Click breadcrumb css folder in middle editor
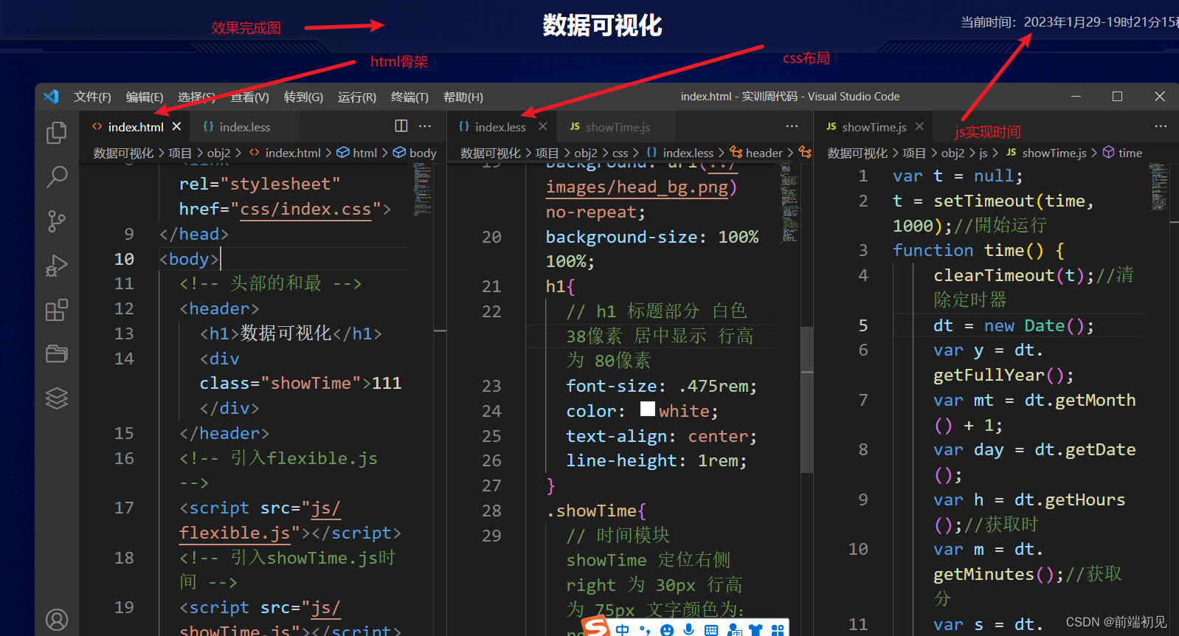Viewport: 1179px width, 636px height. 620,153
